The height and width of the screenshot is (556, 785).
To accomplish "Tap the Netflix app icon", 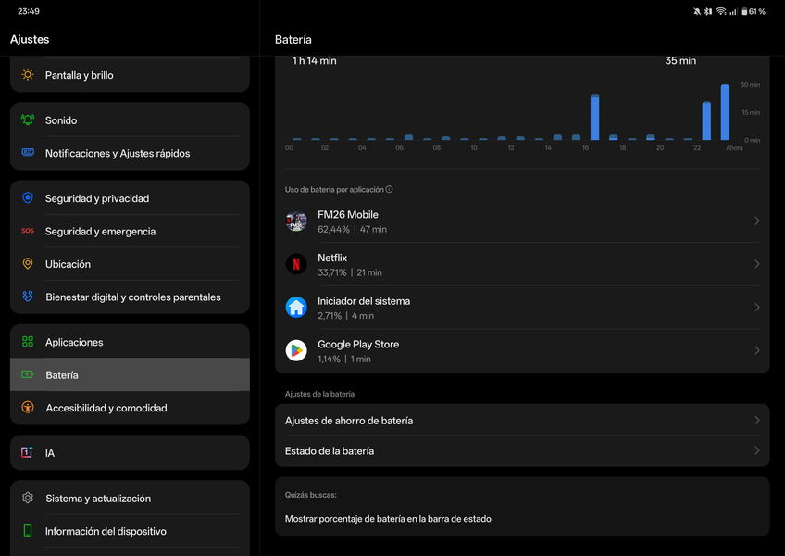I will click(x=296, y=264).
